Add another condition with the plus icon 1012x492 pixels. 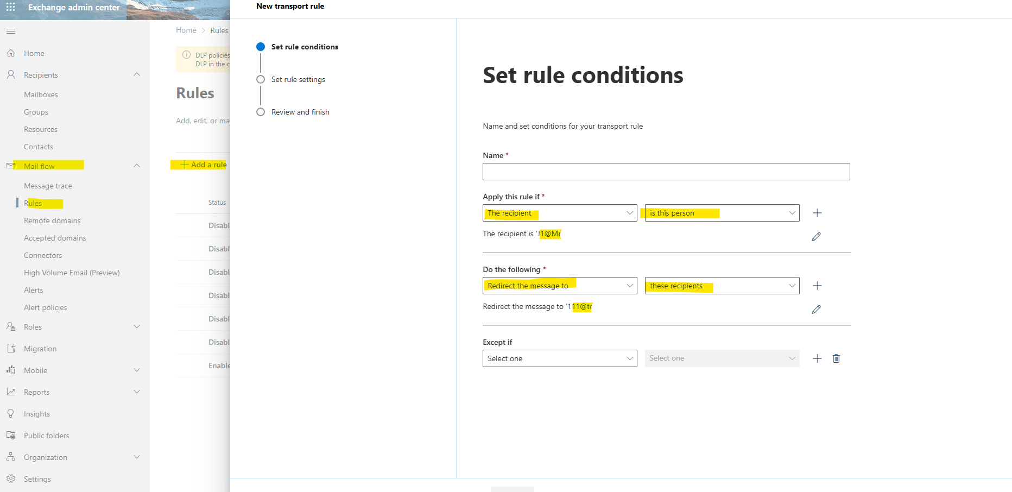(x=817, y=213)
